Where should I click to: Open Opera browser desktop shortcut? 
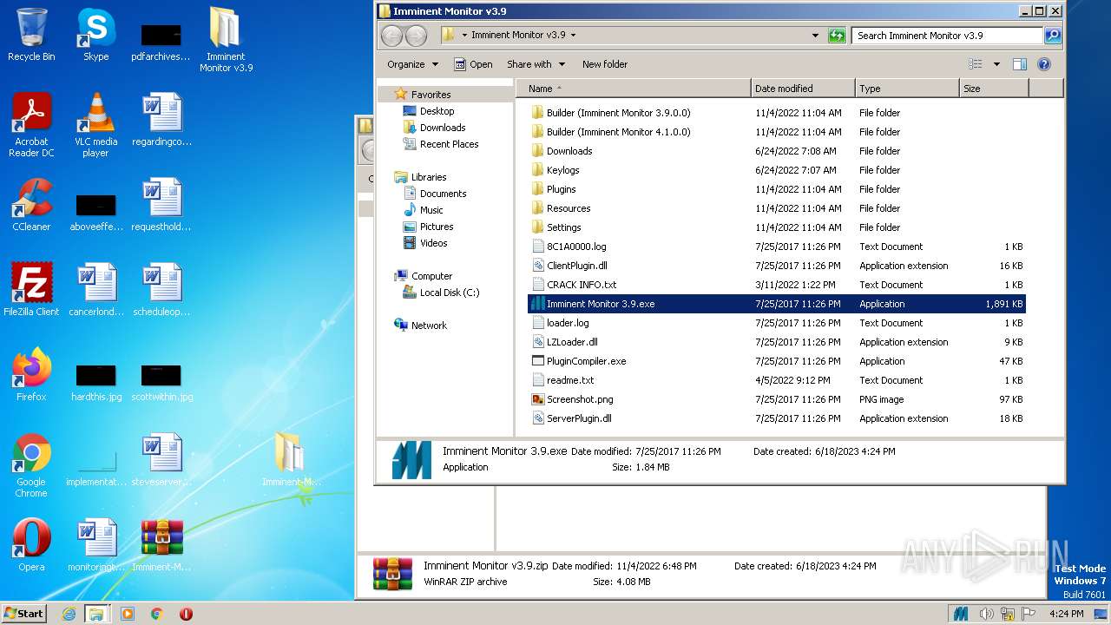pyautogui.click(x=31, y=545)
